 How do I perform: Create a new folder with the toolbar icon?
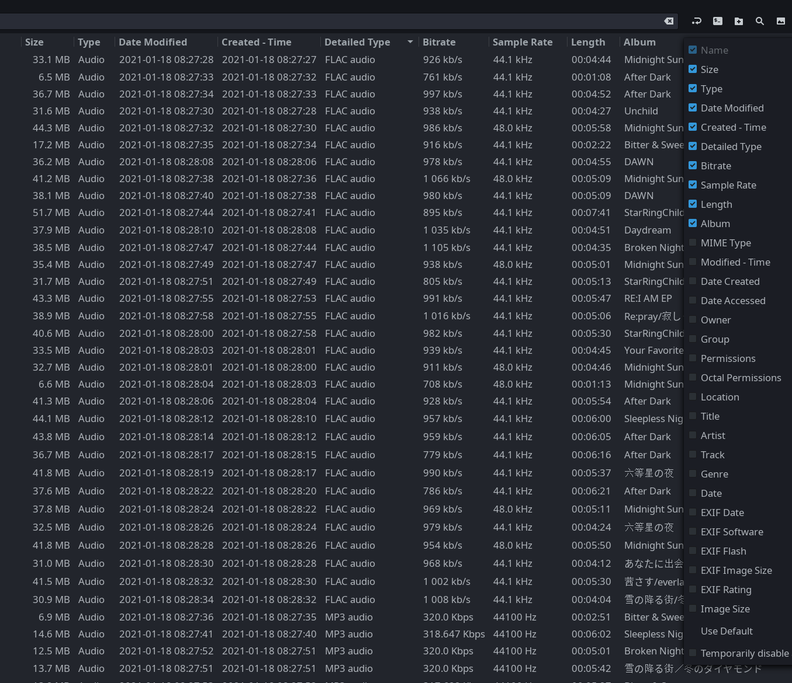(739, 21)
